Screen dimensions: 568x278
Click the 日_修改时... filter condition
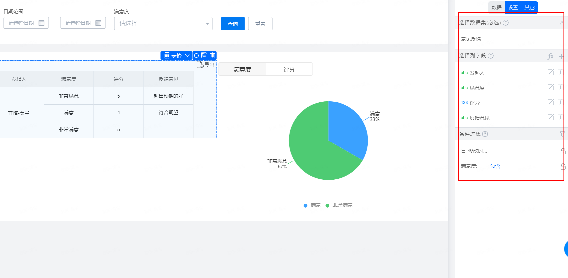click(x=474, y=151)
